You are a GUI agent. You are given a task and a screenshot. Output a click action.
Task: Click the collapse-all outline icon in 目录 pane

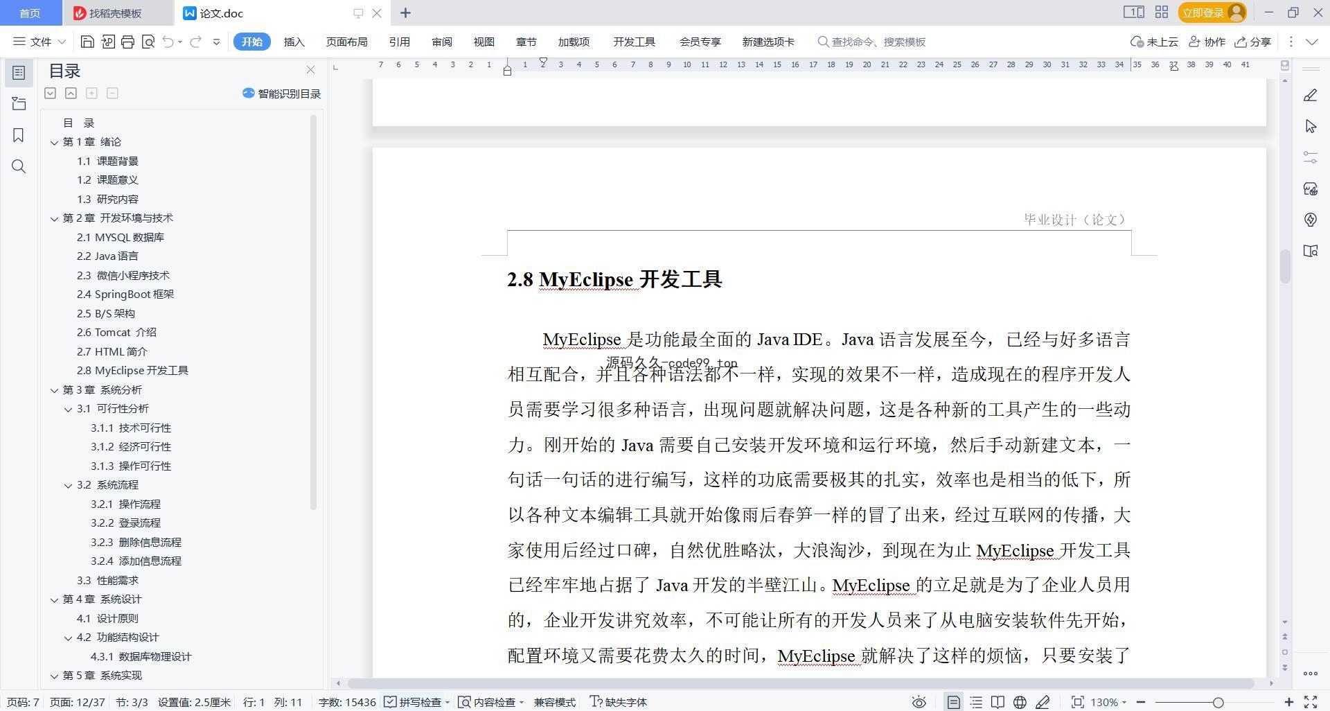71,93
